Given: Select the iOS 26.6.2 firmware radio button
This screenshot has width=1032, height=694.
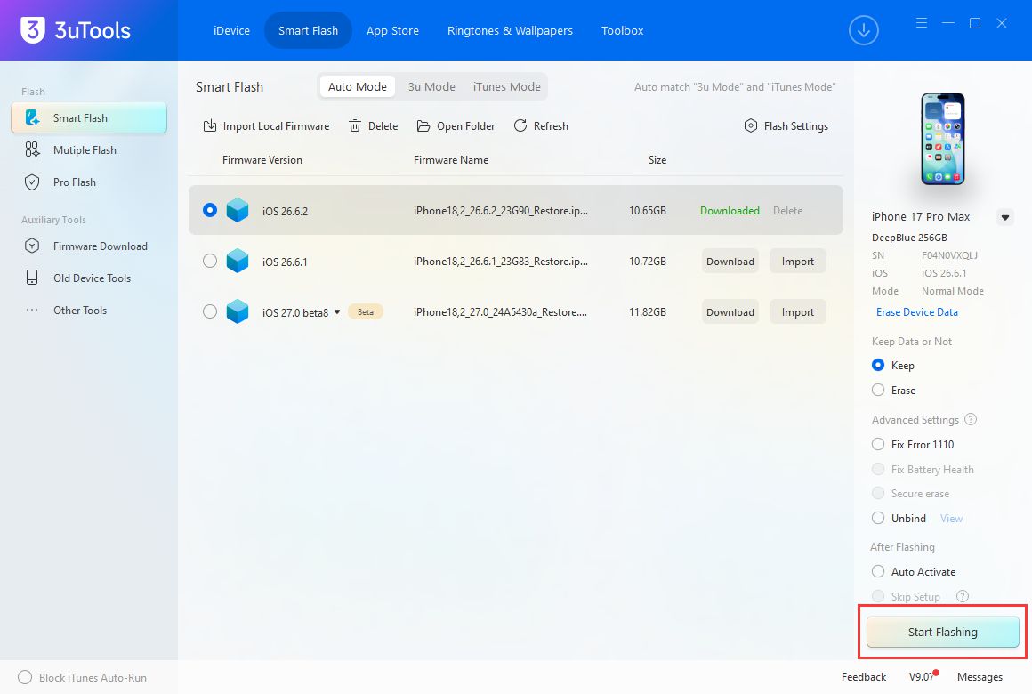Looking at the screenshot, I should 210,210.
